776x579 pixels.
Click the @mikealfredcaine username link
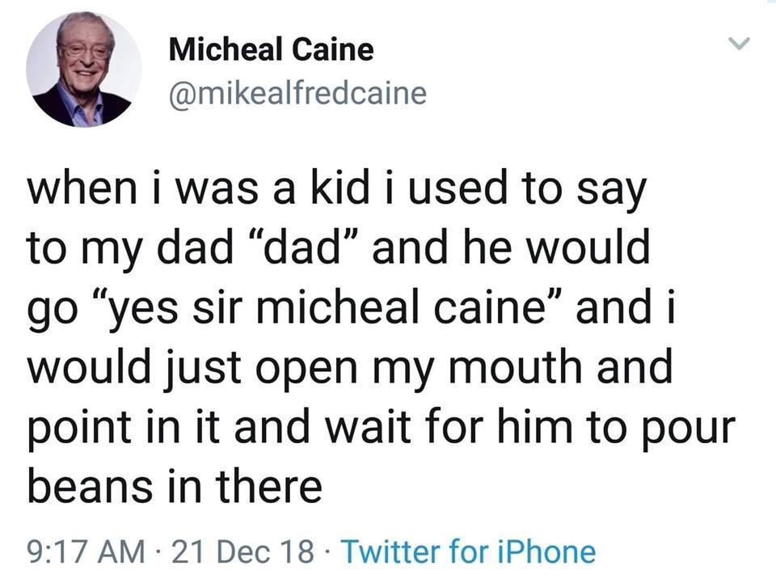pos(297,91)
